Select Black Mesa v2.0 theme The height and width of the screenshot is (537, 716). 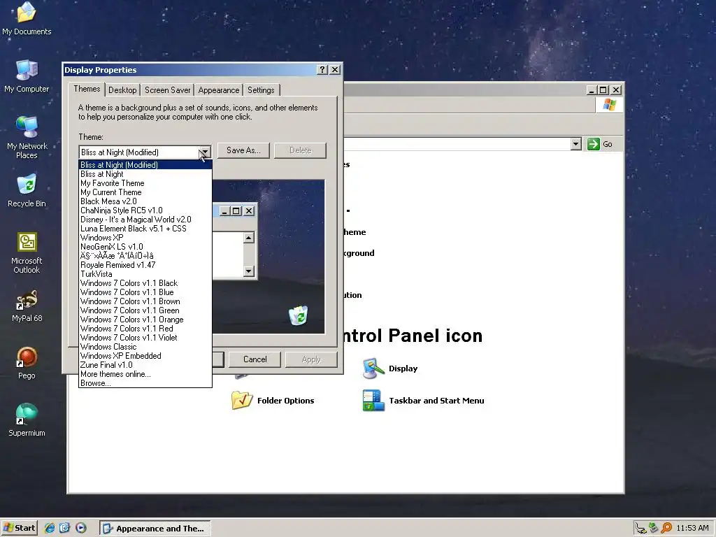[145, 201]
